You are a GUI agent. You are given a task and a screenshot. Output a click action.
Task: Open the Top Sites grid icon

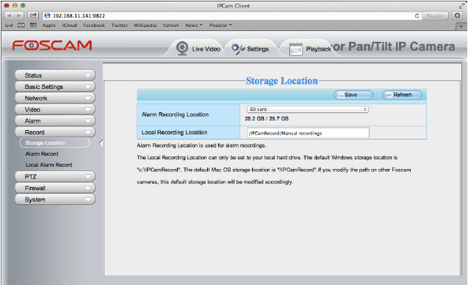(x=33, y=26)
